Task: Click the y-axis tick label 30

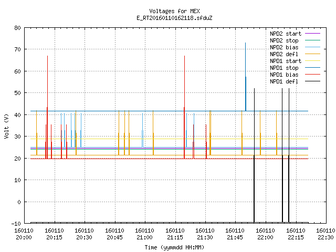Action: click(17, 136)
